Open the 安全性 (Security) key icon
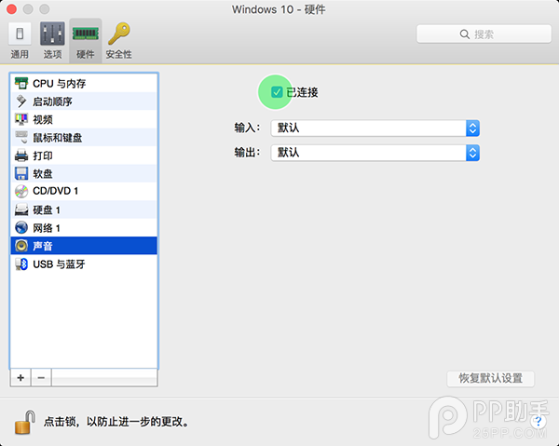The image size is (559, 446). 119,34
